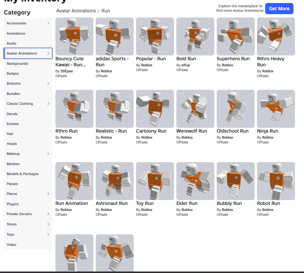This screenshot has width=304, height=273.
Task: Expand the Bottoms category chevron
Action: pos(48,83)
